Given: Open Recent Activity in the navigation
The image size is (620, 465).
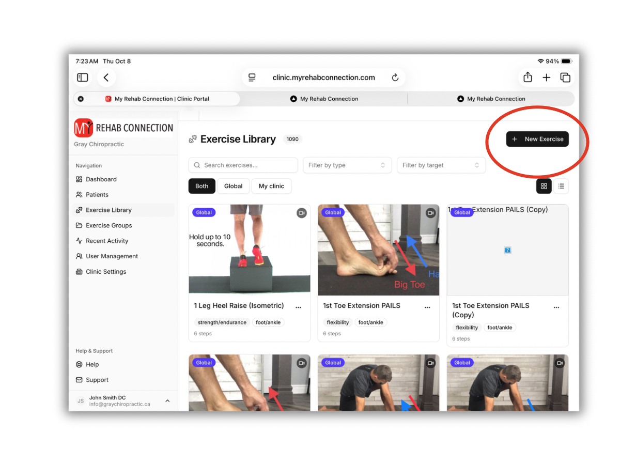Looking at the screenshot, I should [x=123, y=241].
